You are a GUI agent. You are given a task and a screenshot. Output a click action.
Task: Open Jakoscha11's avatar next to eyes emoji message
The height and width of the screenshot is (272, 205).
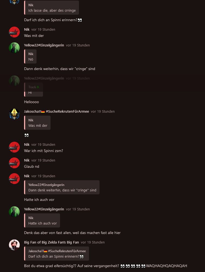14,114
